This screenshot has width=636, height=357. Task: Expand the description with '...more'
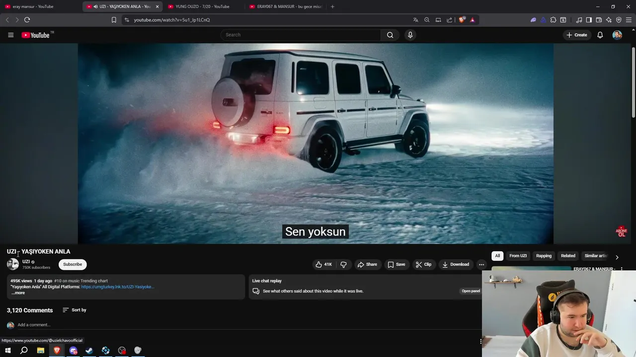coord(18,293)
